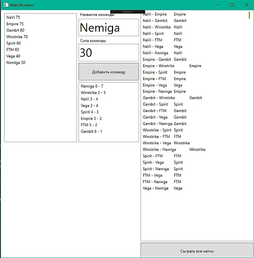This screenshot has width=254, height=258.
Task: Click the green scrollbar thumb in results panel
Action: [249, 15]
